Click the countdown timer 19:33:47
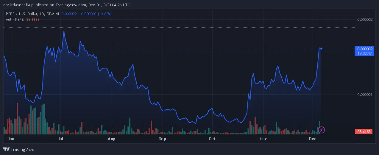Viewport: 379px width, 155px height. (x=365, y=53)
